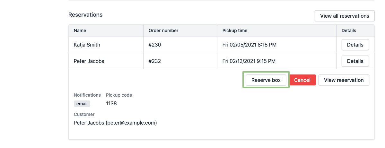This screenshot has width=385, height=148.
Task: Open the View reservation button
Action: (344, 80)
